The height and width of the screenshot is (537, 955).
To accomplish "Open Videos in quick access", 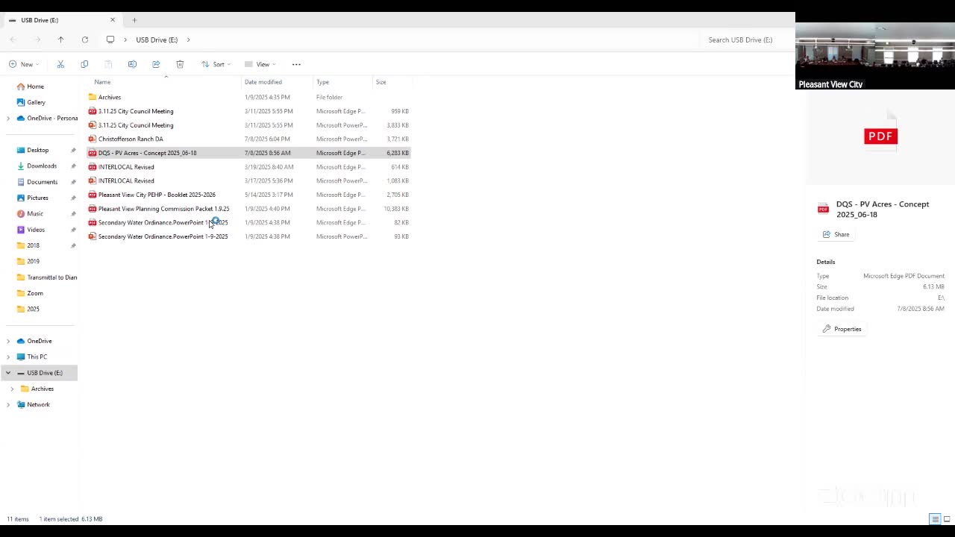I will 36,230.
